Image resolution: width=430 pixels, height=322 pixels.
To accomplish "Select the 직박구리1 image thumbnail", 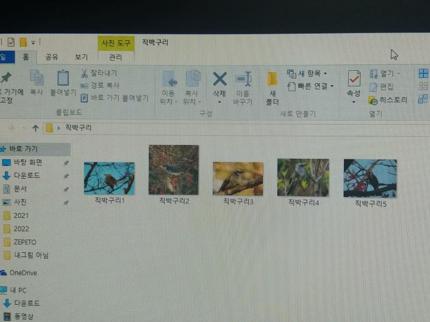I will (x=109, y=178).
